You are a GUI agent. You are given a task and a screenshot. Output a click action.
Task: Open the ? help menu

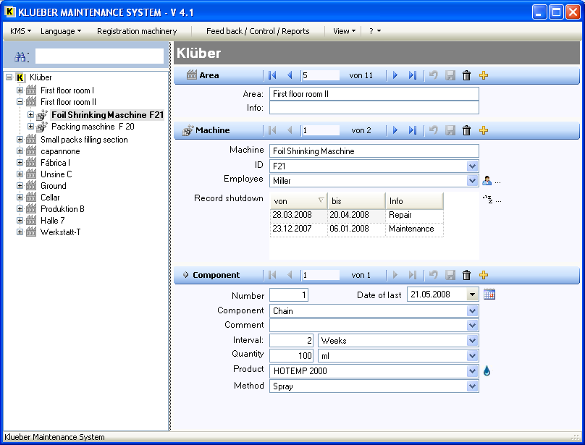coord(375,31)
